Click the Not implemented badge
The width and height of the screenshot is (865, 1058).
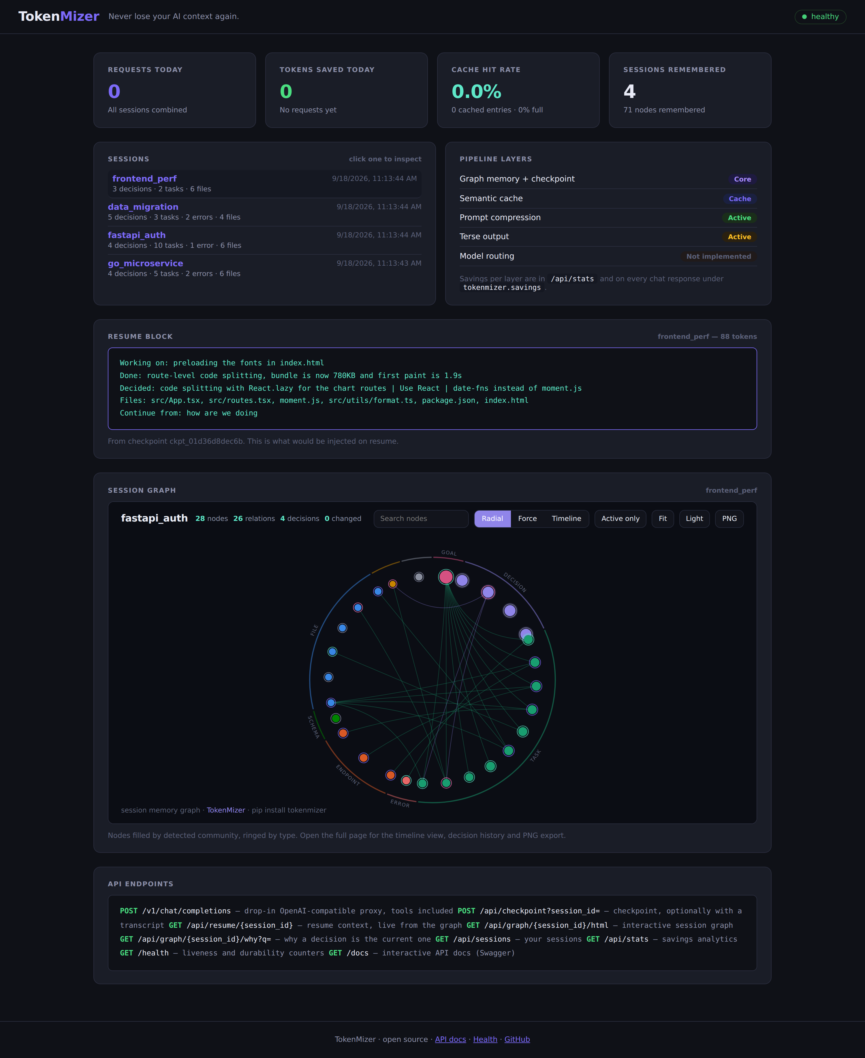click(x=719, y=256)
